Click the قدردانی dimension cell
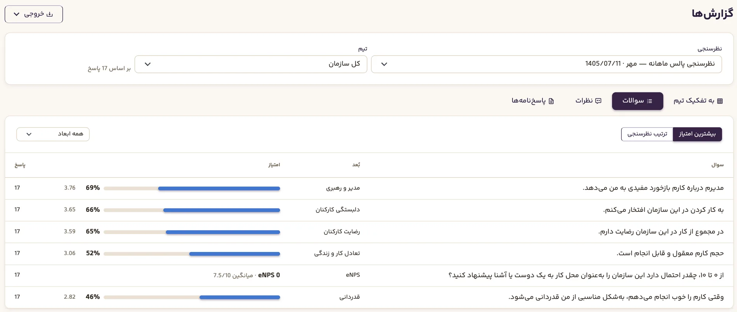737x312 pixels. point(349,297)
